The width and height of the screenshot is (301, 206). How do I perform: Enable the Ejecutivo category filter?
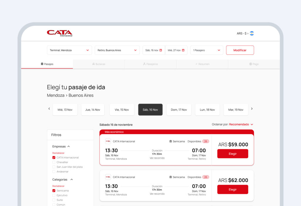(x=54, y=195)
